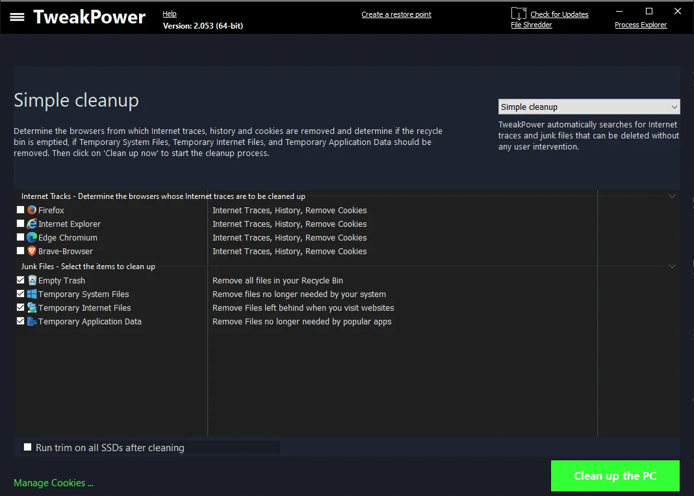The width and height of the screenshot is (694, 496).
Task: Select Temporary Internet Files label
Action: pos(84,307)
